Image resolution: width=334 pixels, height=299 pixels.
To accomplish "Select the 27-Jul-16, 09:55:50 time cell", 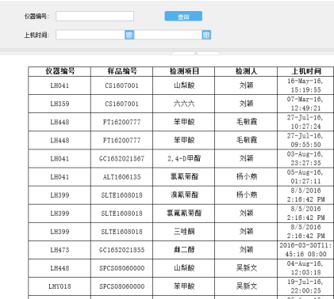I will coord(305,141).
